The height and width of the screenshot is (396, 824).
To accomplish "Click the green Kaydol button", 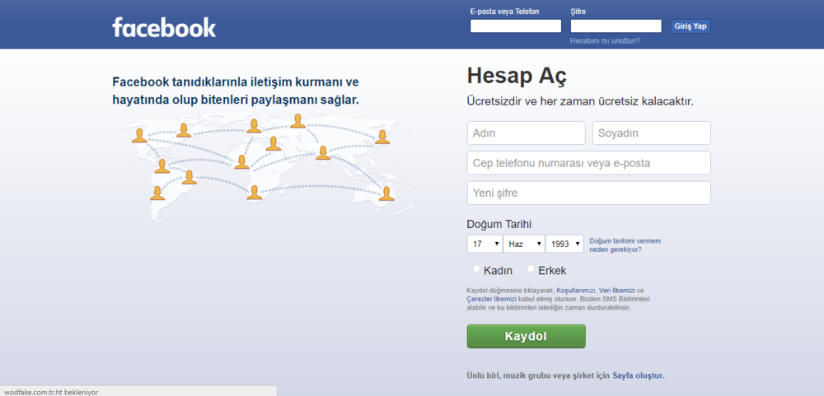I will pos(526,336).
